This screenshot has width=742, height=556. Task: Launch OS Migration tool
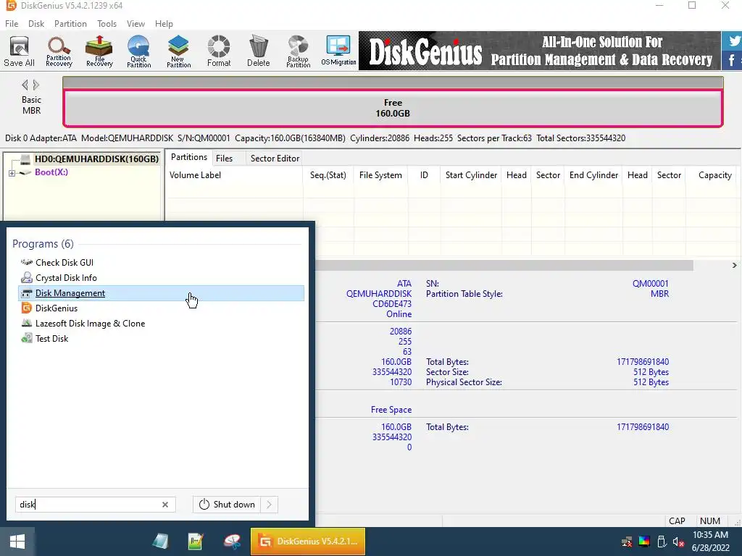point(338,51)
